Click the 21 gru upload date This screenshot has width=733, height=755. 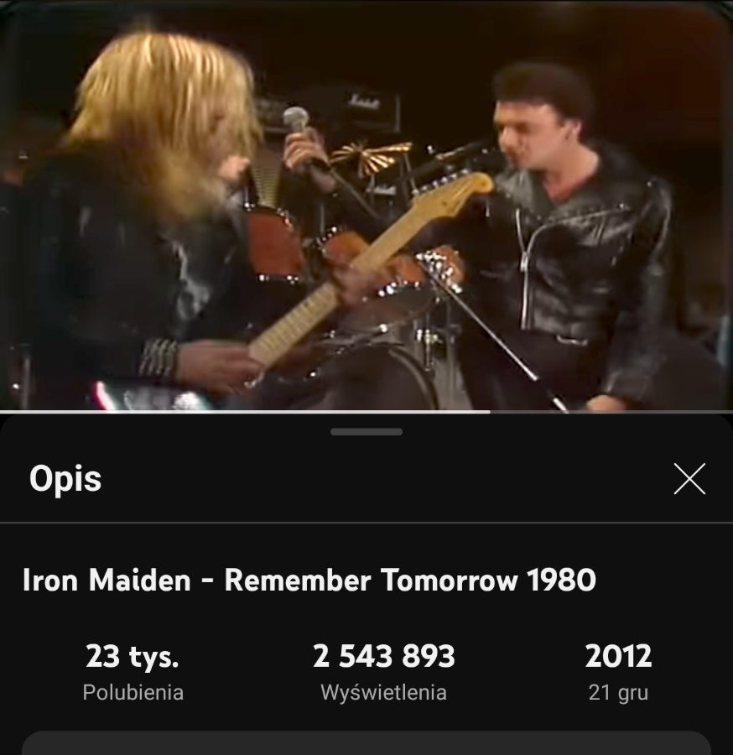point(618,693)
